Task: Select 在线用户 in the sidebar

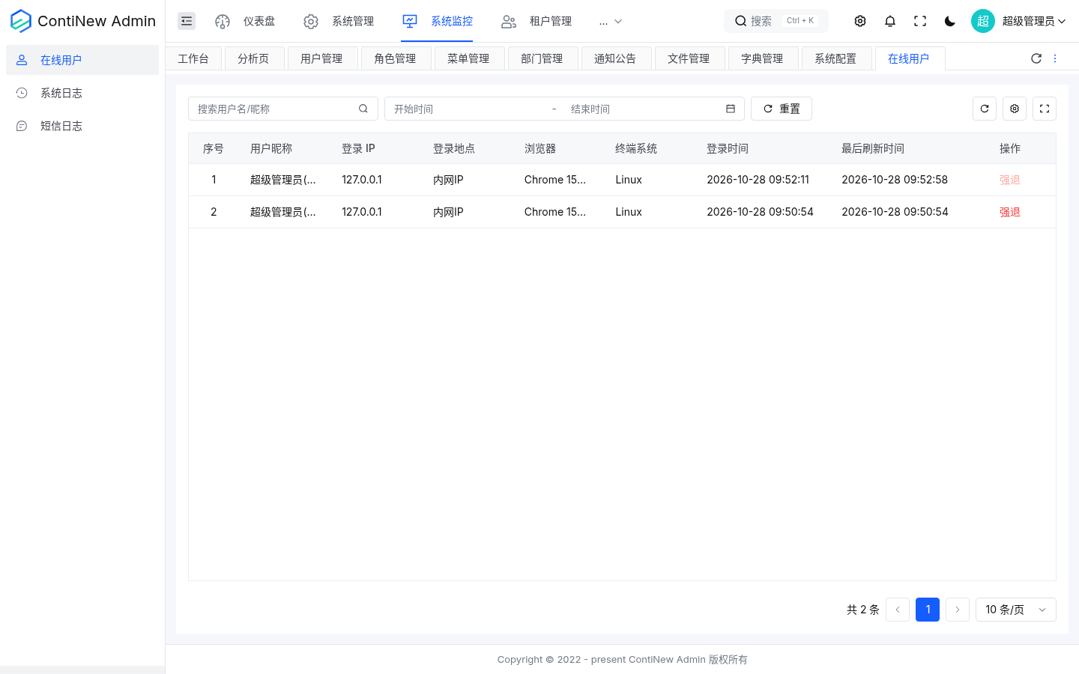Action: click(82, 60)
